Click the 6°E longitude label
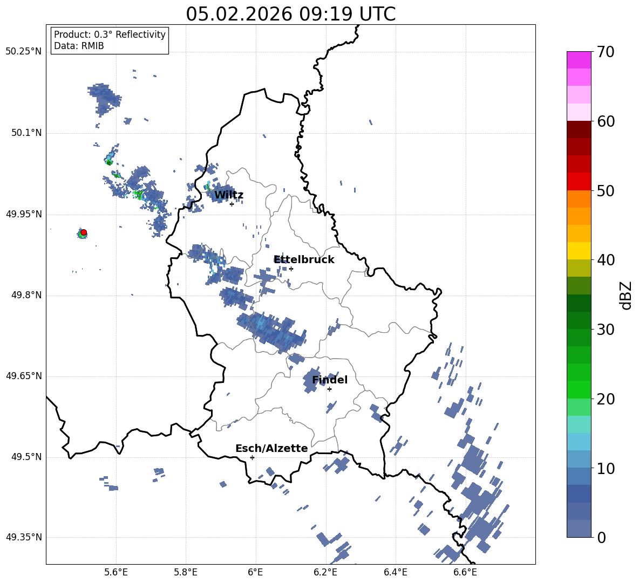 255,572
